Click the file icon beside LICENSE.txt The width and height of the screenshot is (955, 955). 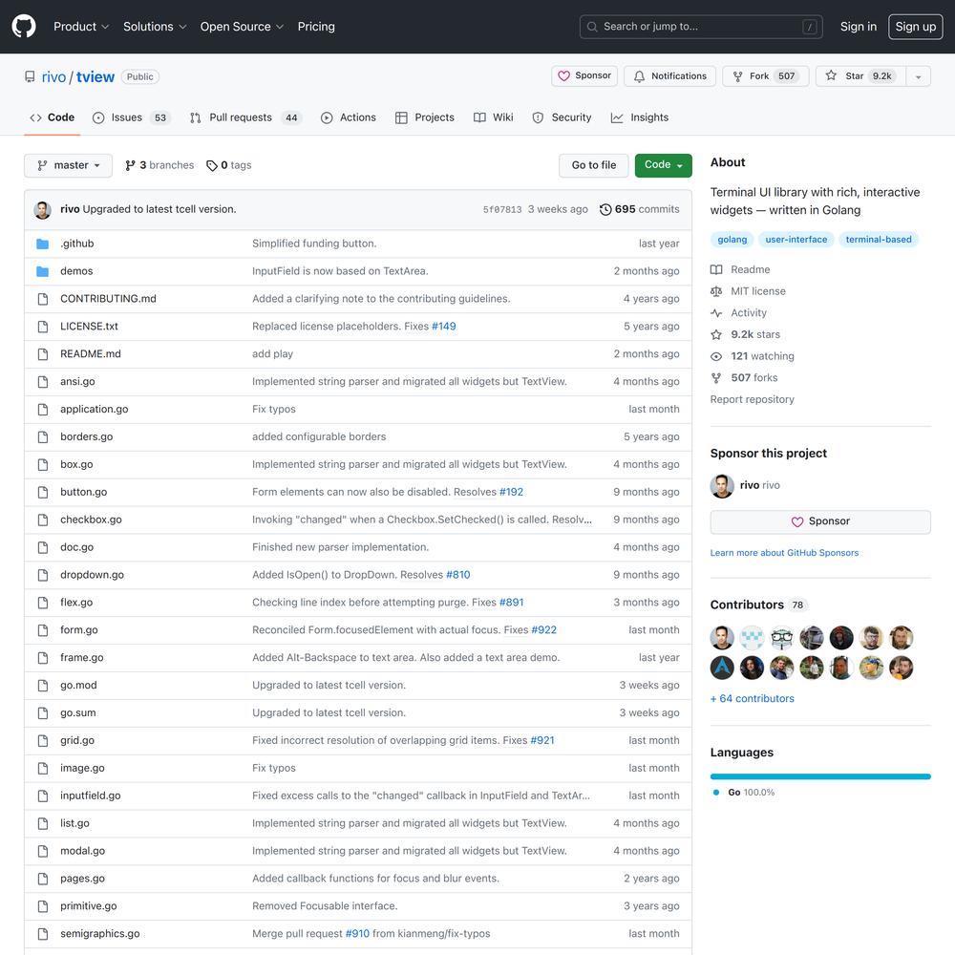pos(43,327)
